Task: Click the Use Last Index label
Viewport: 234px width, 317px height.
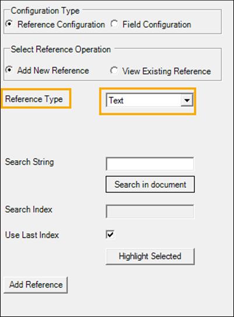Action: (32, 235)
